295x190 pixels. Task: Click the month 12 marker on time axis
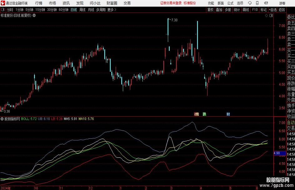click(x=91, y=188)
